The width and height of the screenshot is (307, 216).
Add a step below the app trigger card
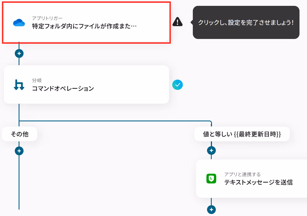(x=19, y=53)
